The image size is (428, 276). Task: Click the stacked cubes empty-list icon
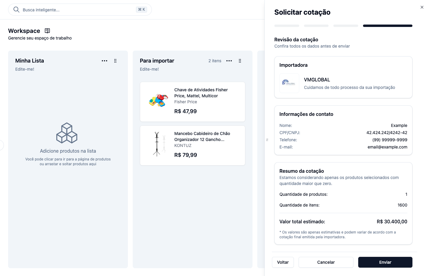[67, 133]
